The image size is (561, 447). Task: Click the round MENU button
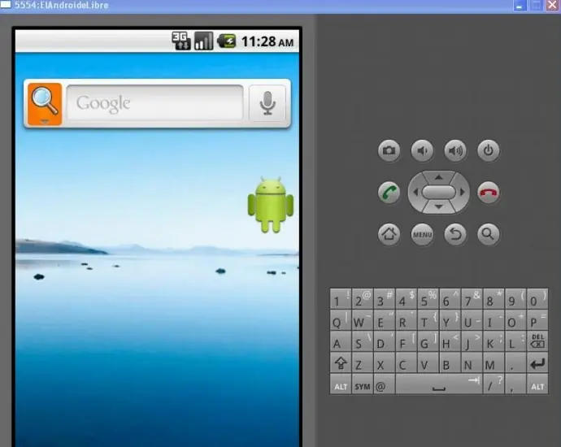(422, 234)
